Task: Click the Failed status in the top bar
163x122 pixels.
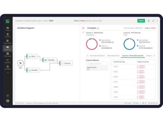Action: pos(82,20)
